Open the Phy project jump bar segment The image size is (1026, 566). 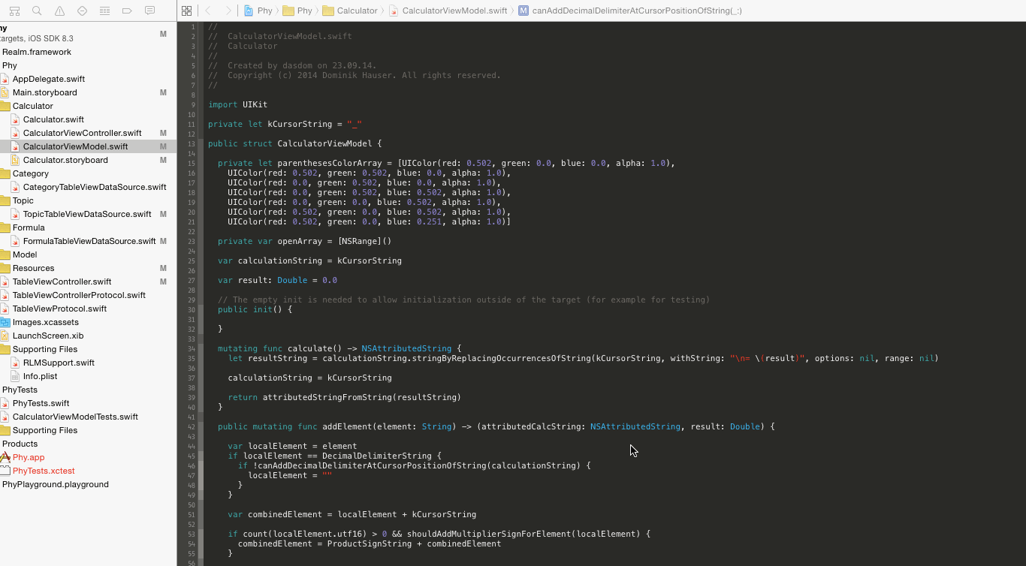(258, 11)
